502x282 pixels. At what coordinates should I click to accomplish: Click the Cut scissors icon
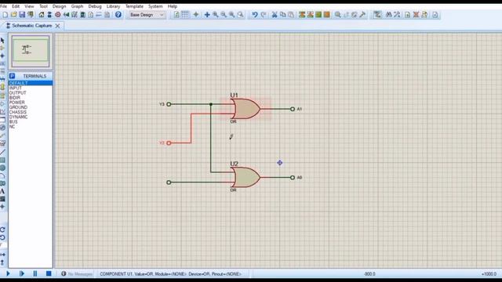(x=275, y=15)
